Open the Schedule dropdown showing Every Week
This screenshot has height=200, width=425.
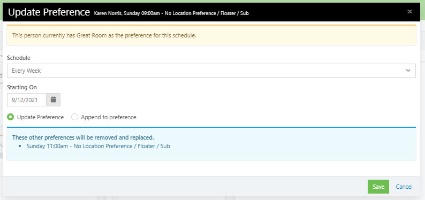pyautogui.click(x=211, y=71)
